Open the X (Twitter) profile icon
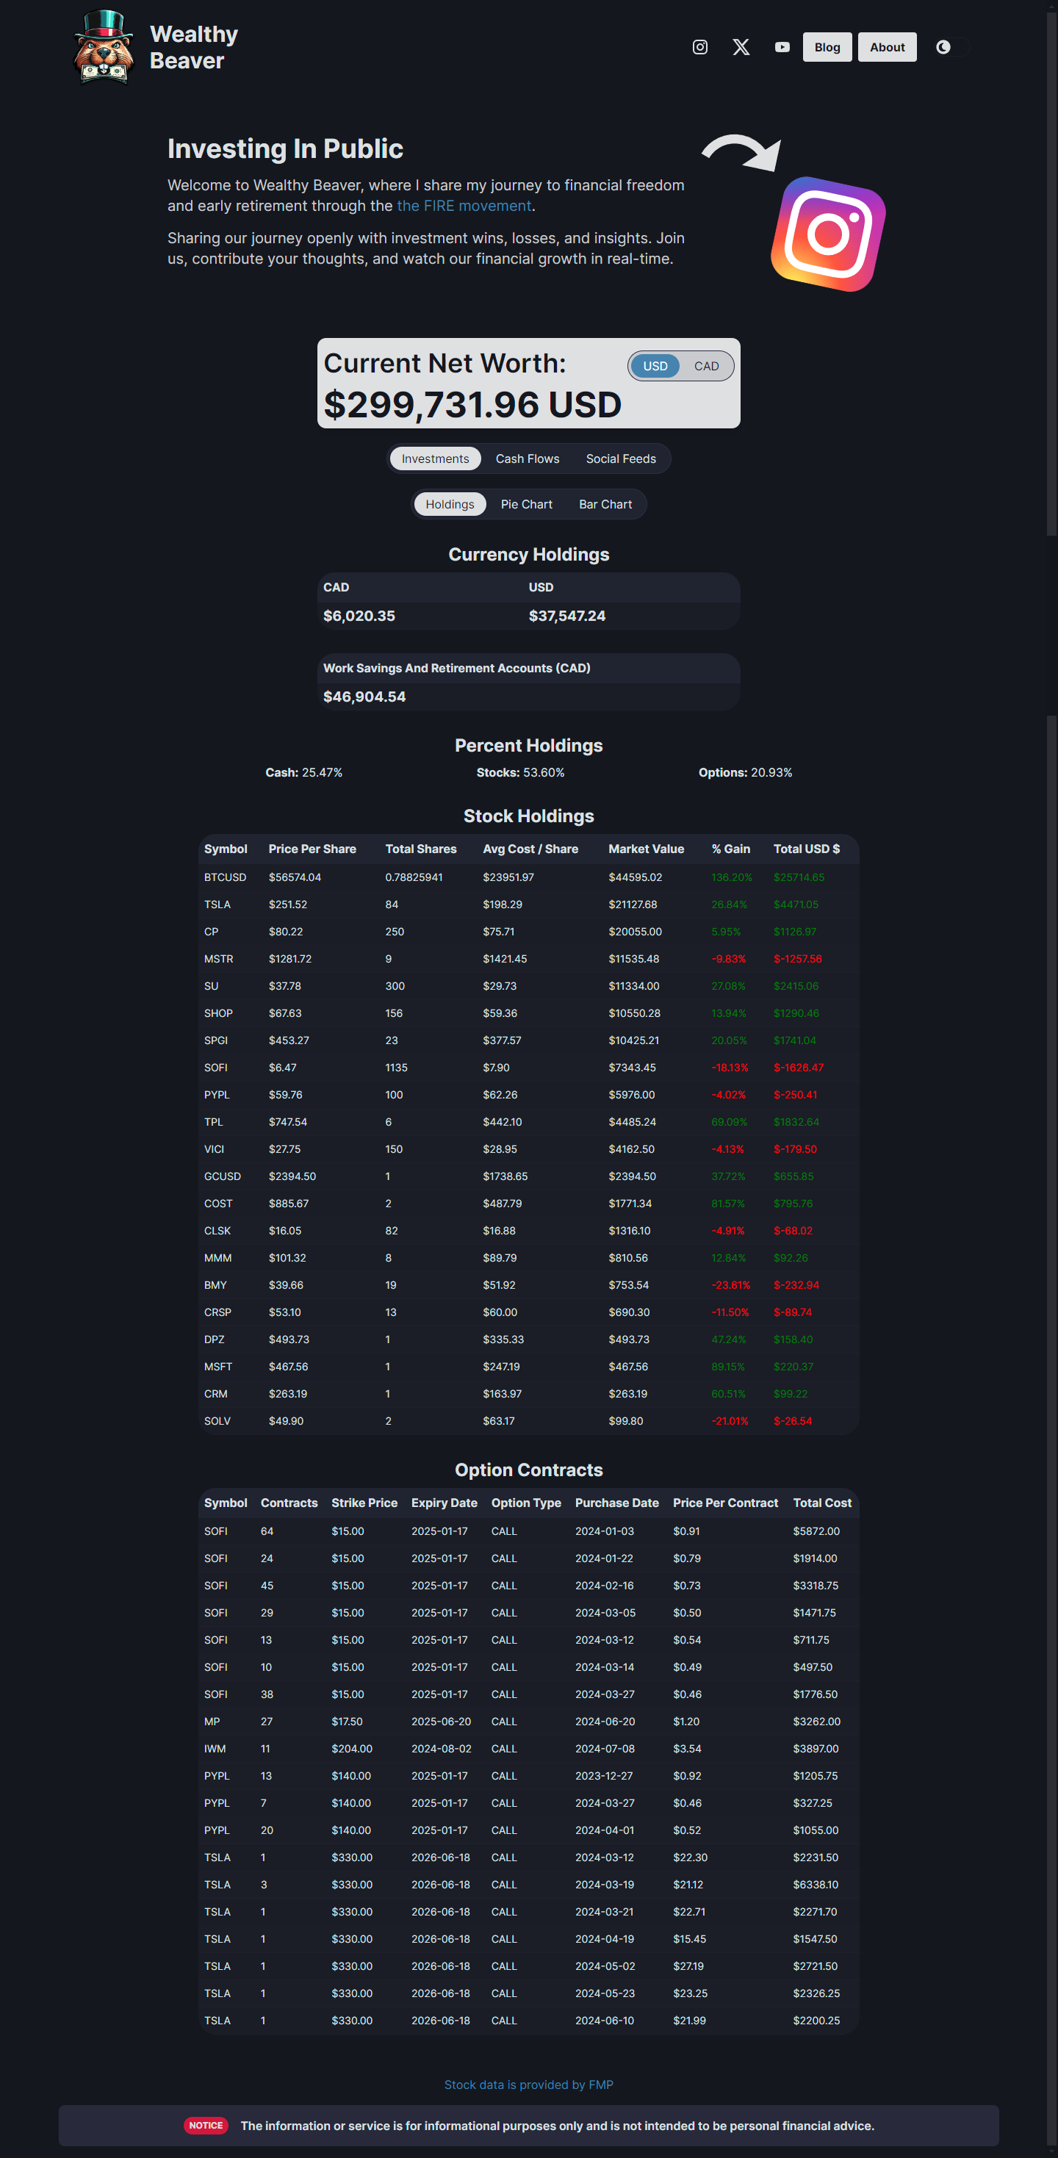The height and width of the screenshot is (2158, 1058). (741, 47)
